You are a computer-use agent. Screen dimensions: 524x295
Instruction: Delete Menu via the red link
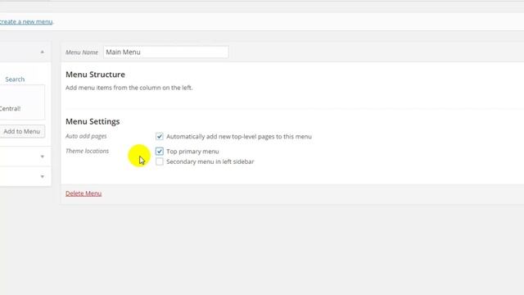[x=84, y=193]
